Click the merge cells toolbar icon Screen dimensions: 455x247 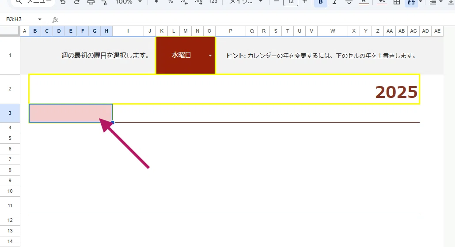[411, 2]
